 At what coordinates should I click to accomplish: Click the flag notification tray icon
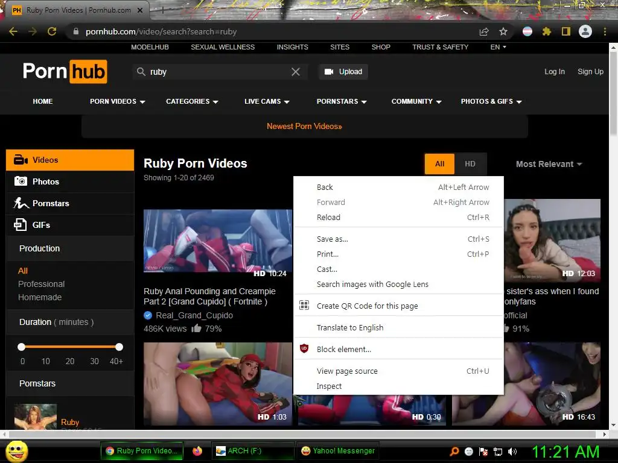point(483,452)
